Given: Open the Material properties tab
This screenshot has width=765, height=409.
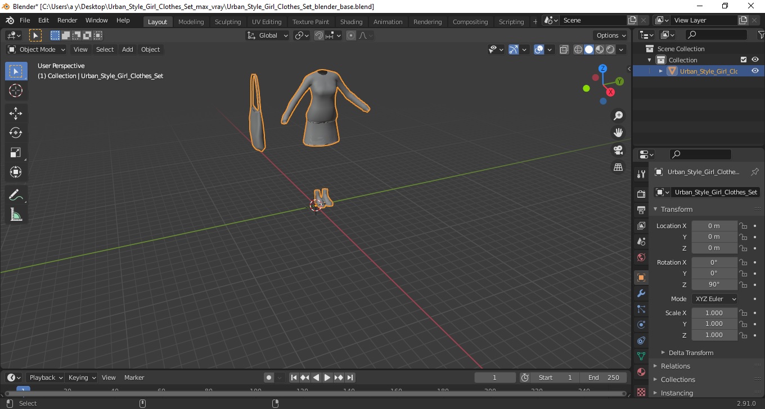Looking at the screenshot, I should 641,372.
